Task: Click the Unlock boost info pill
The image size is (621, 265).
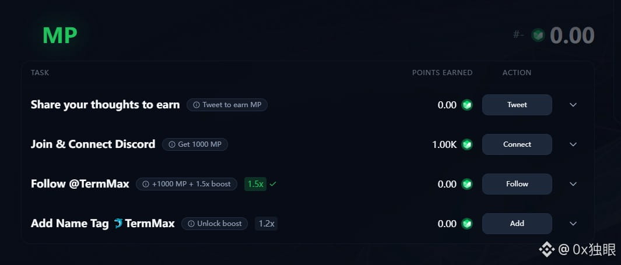Action: [x=215, y=224]
